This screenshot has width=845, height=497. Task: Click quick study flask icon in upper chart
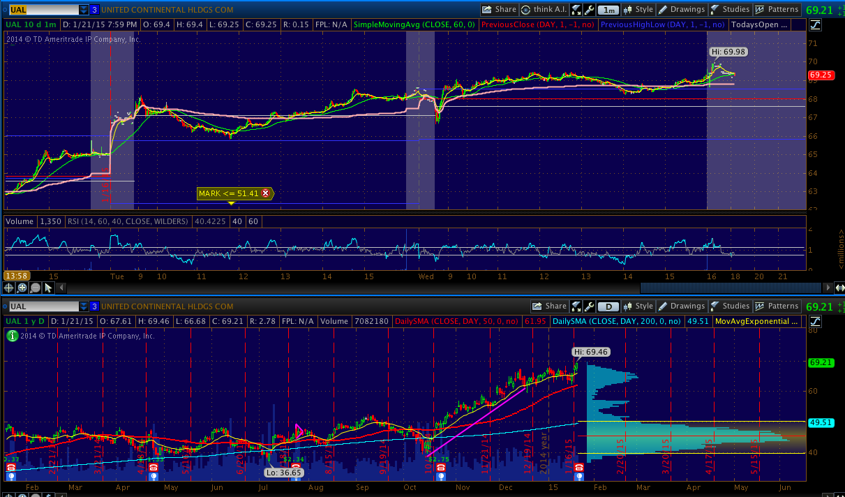(x=576, y=10)
